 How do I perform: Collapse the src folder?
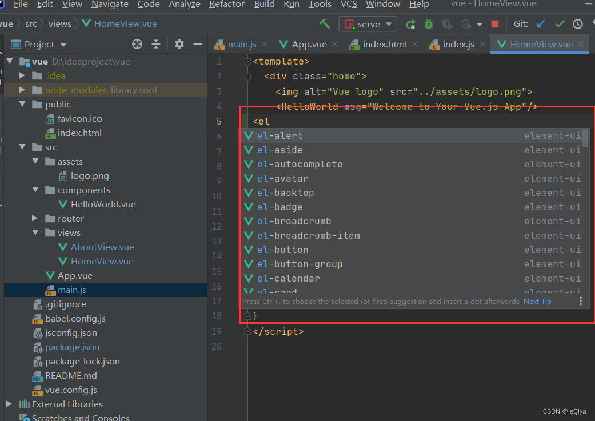(x=22, y=147)
